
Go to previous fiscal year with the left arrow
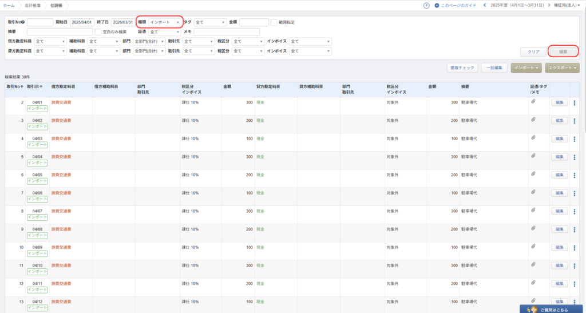(485, 5)
